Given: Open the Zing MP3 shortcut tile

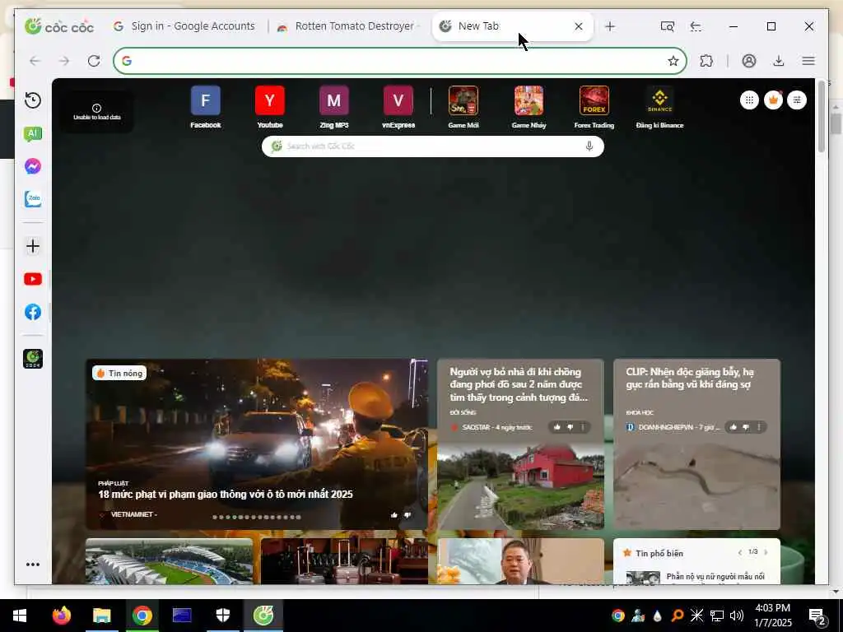Looking at the screenshot, I should (334, 107).
